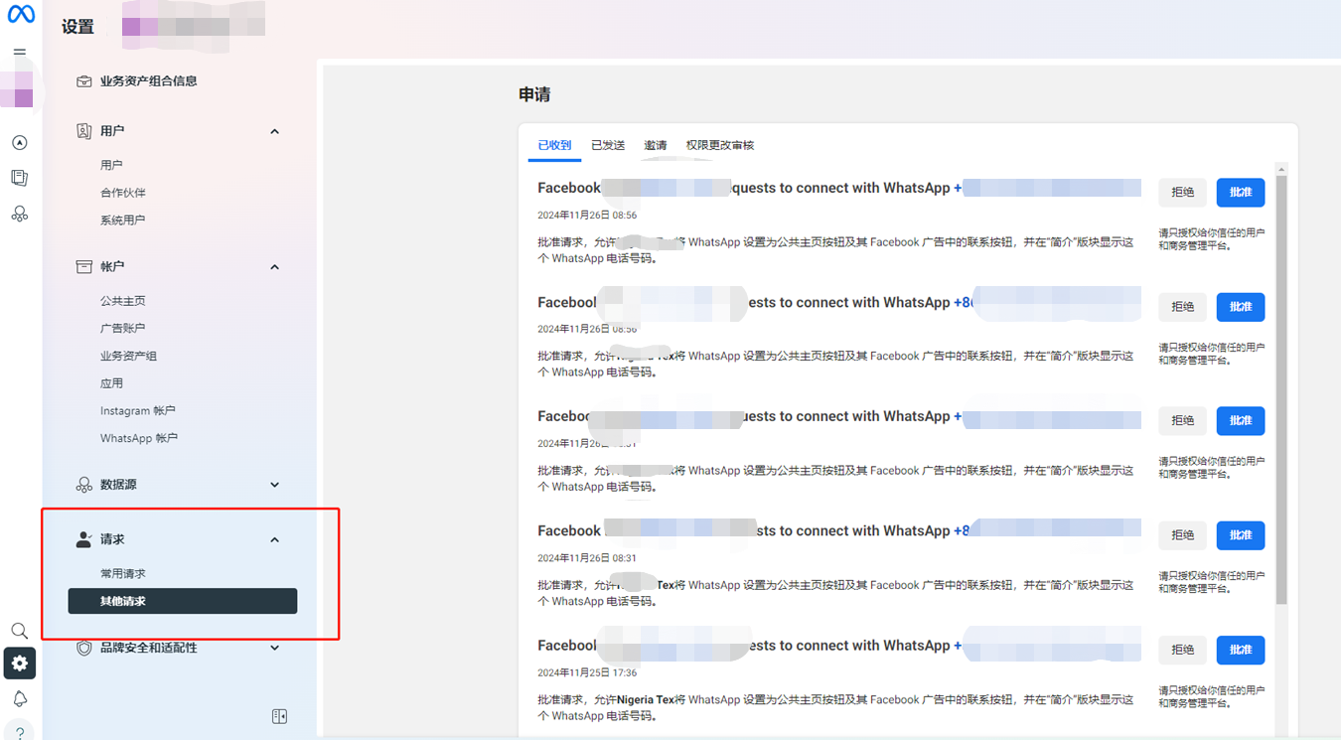Image resolution: width=1341 pixels, height=740 pixels.
Task: Open 应用 in sidebar
Action: (111, 383)
